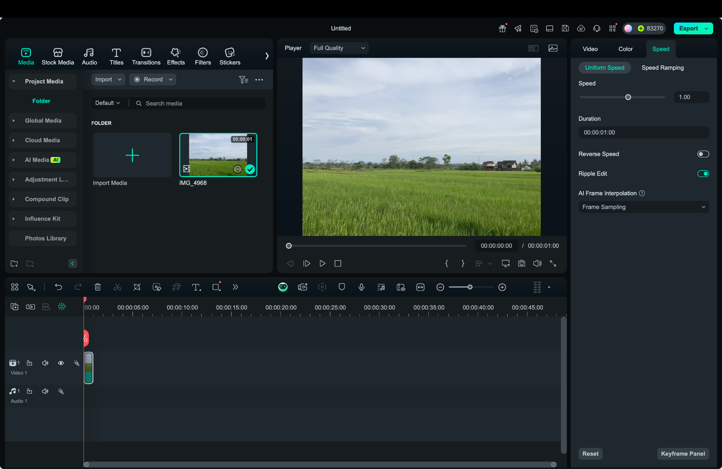
Task: Turn off the Ripple Edit toggle
Action: click(703, 174)
